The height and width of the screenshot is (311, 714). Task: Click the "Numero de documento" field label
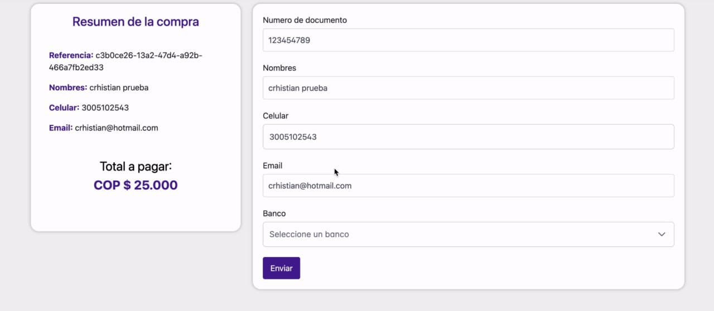305,20
